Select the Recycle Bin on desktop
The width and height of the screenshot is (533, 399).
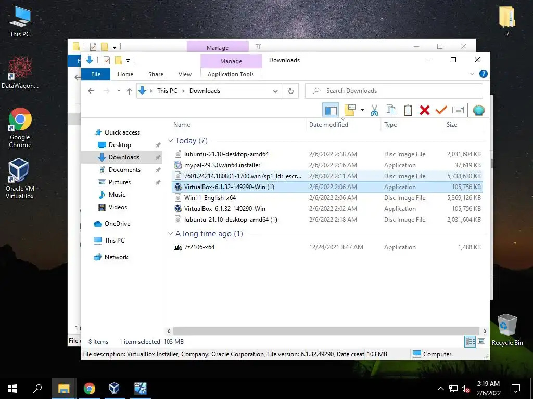click(507, 330)
